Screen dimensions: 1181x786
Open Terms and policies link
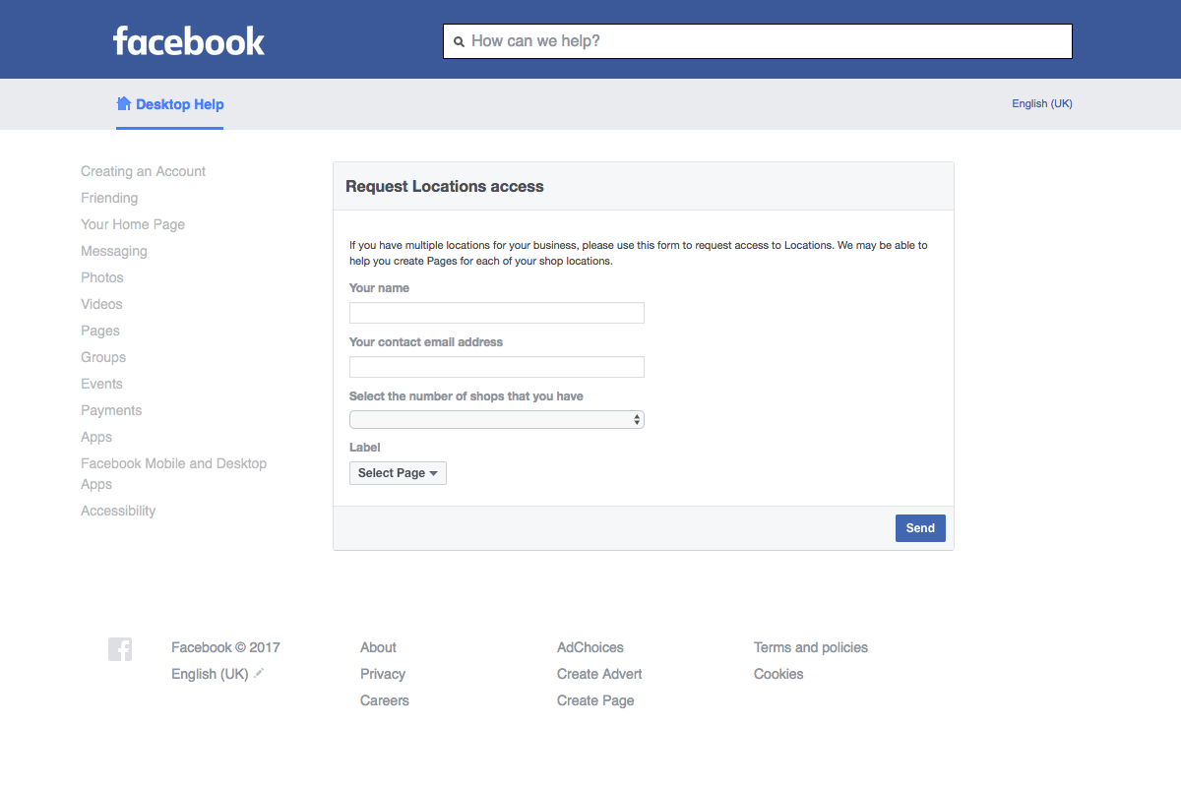pos(811,647)
